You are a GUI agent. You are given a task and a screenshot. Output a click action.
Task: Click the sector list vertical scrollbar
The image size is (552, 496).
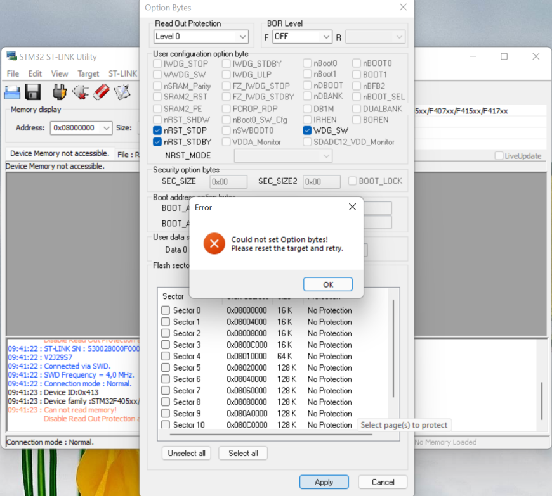[x=393, y=348]
